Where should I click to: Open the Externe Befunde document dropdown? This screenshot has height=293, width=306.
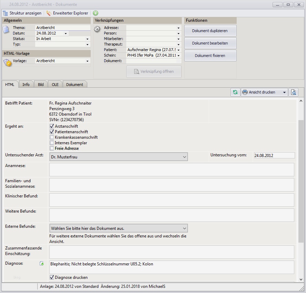184,228
